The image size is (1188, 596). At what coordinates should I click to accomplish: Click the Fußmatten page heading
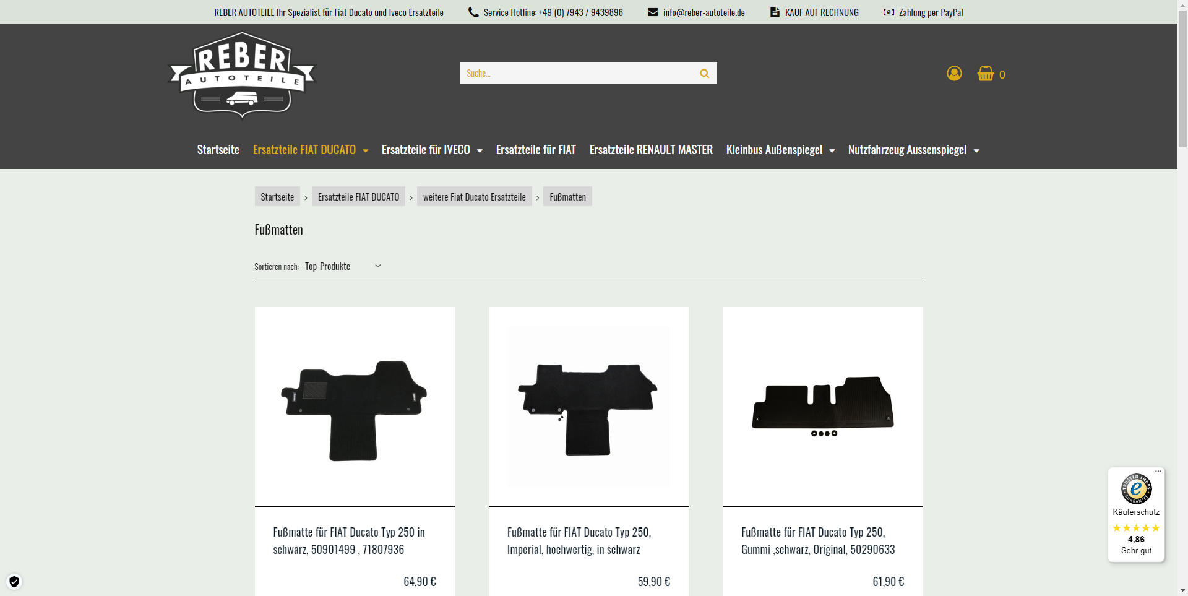tap(279, 230)
